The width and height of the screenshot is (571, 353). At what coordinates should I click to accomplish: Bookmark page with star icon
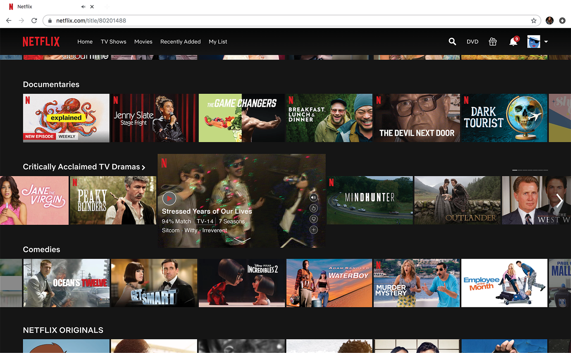tap(534, 21)
